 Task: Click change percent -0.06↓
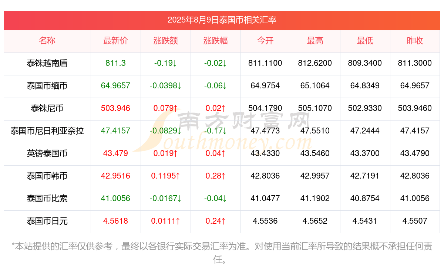tap(215, 86)
